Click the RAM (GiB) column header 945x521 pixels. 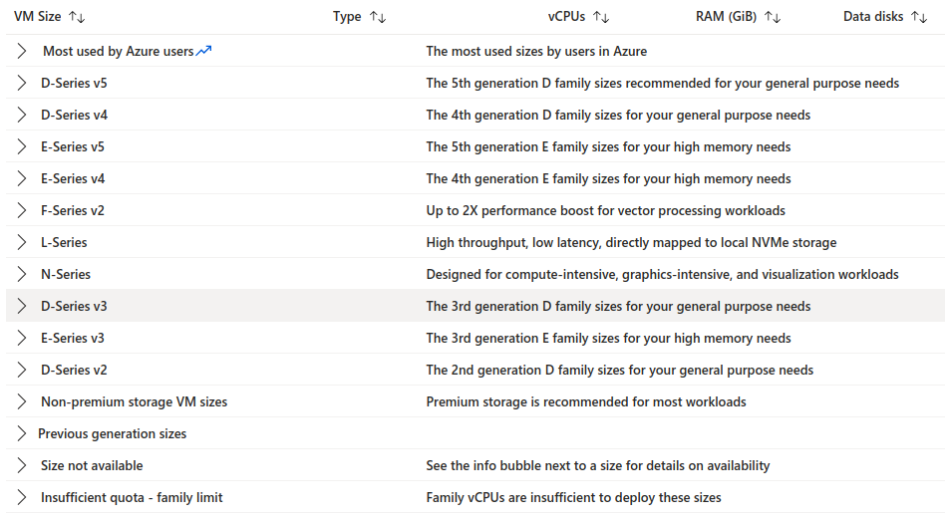(x=727, y=16)
